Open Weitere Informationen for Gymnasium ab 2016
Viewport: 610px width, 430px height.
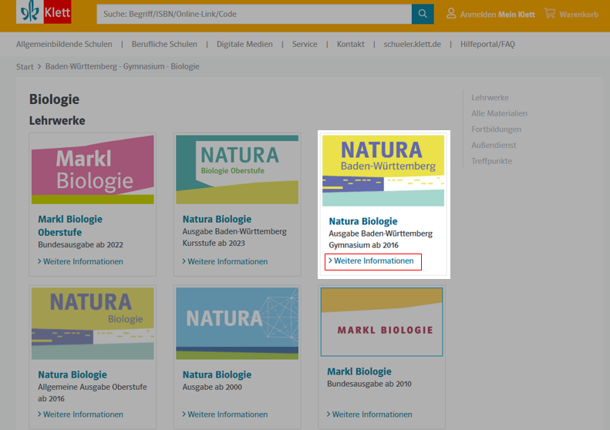(x=373, y=261)
